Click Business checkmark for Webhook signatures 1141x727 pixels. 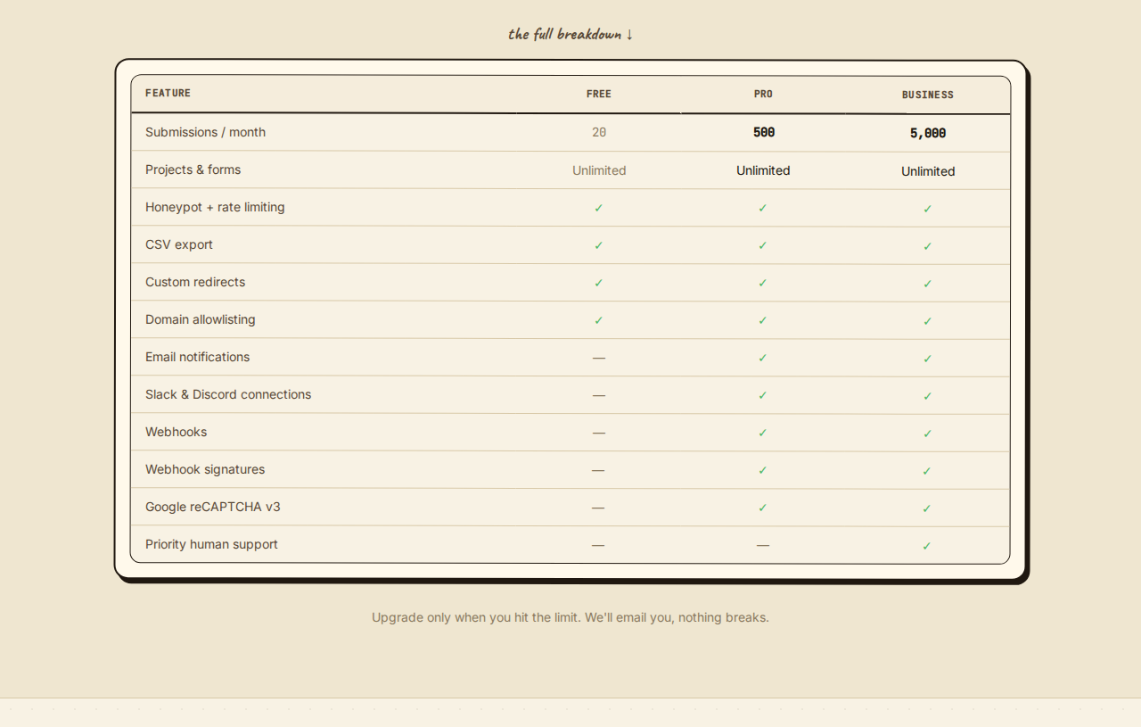pos(927,471)
